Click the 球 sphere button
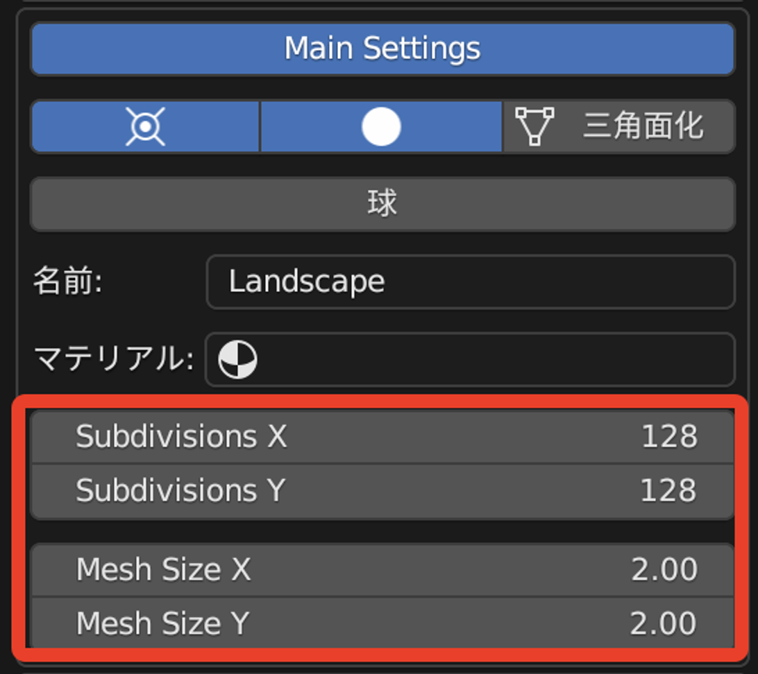 point(382,204)
